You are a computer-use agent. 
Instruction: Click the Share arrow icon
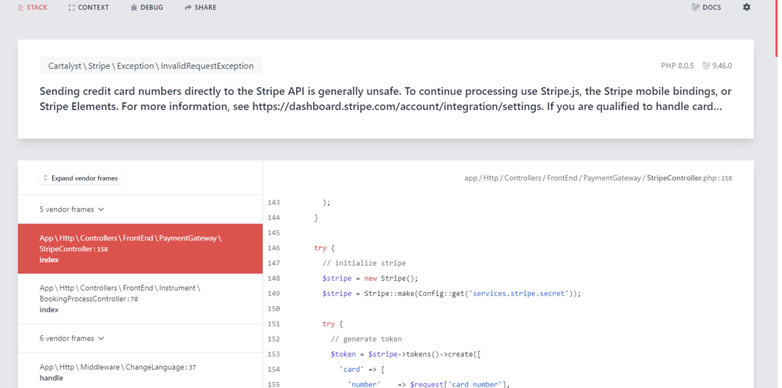point(188,8)
